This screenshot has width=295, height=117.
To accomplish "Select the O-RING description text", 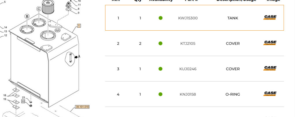I will pos(233,94).
